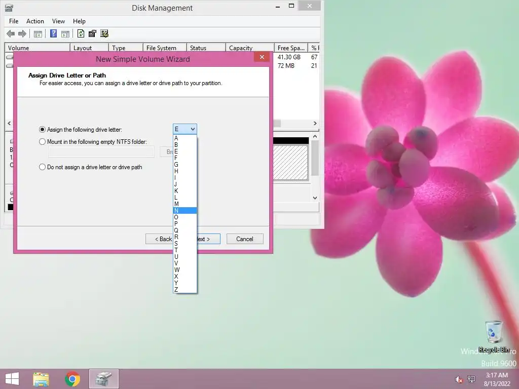Click the wizard's Cancel button
This screenshot has height=389, width=519.
pos(245,239)
